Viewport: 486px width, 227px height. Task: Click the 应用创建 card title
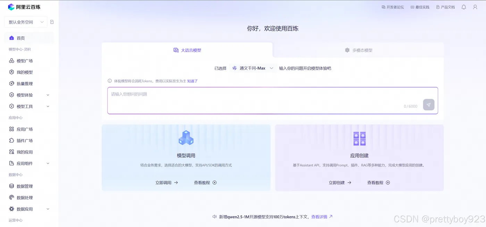(x=359, y=156)
